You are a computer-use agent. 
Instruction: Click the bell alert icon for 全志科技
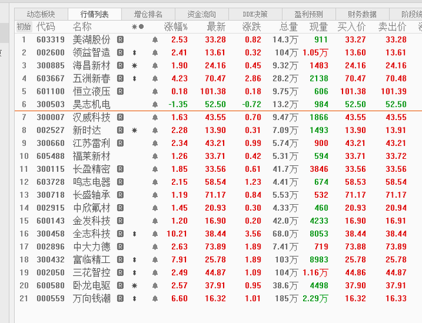tap(155, 234)
